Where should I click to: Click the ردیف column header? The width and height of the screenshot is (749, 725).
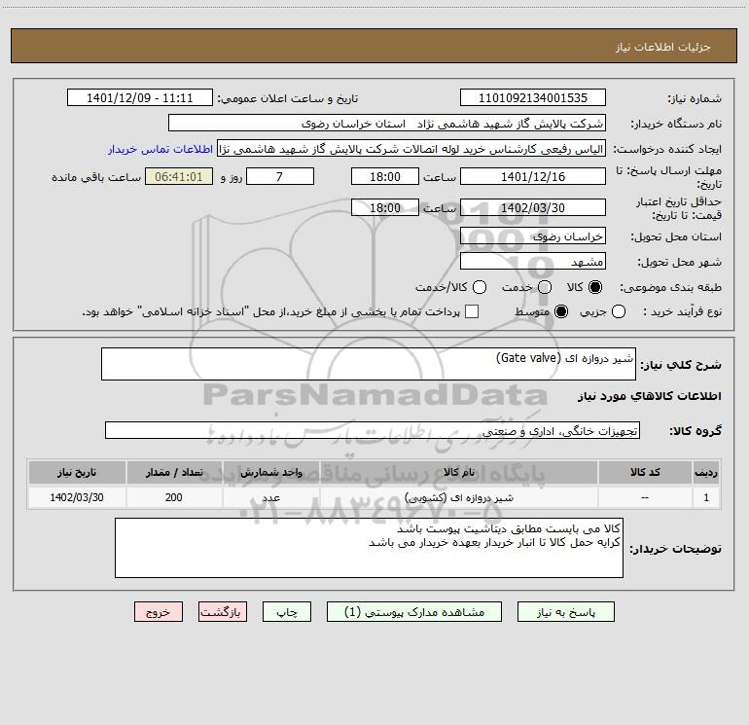pyautogui.click(x=706, y=472)
